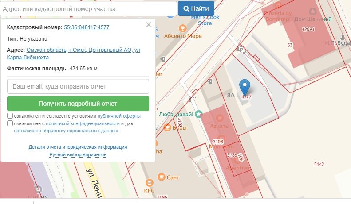Click the entrance icon next to building 8A
351x204 pixels.
tap(210, 81)
